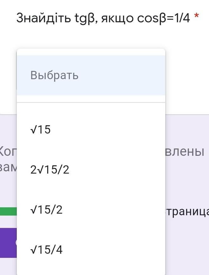The image size is (209, 275).
Task: Click the divider line under "Выбрать"
Action: (91, 102)
